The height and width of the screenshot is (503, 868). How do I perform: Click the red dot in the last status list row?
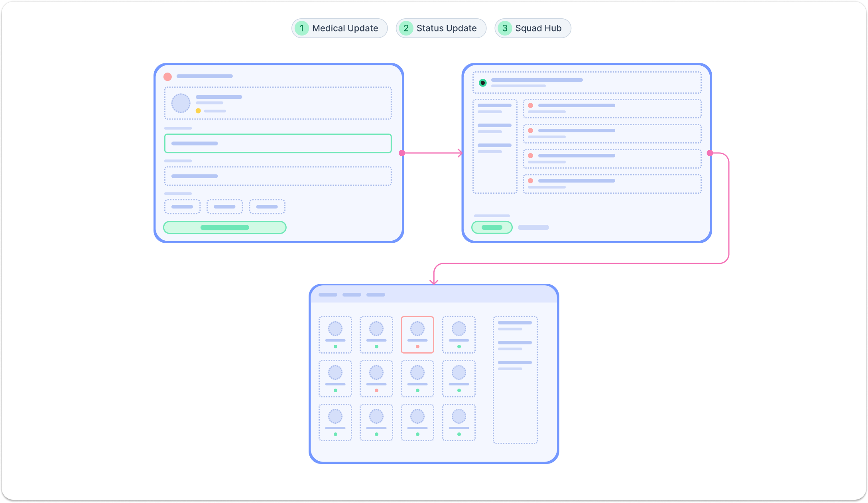tap(531, 181)
